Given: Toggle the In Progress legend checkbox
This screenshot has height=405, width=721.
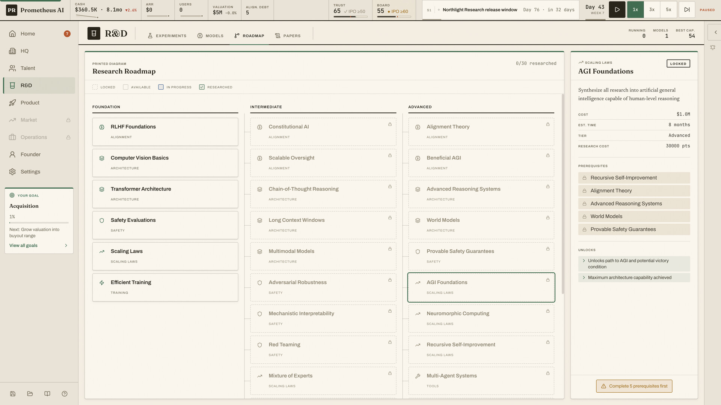Looking at the screenshot, I should (161, 87).
